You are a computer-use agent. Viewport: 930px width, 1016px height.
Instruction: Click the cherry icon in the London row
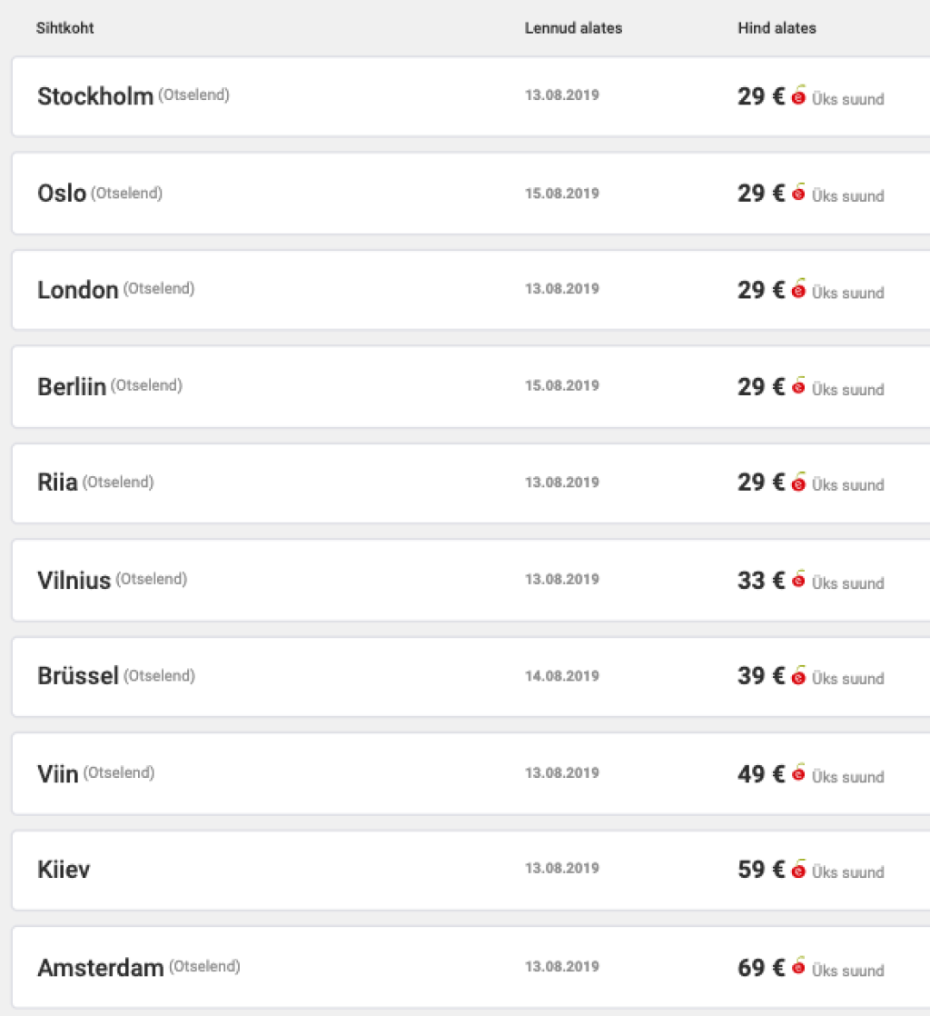click(798, 290)
